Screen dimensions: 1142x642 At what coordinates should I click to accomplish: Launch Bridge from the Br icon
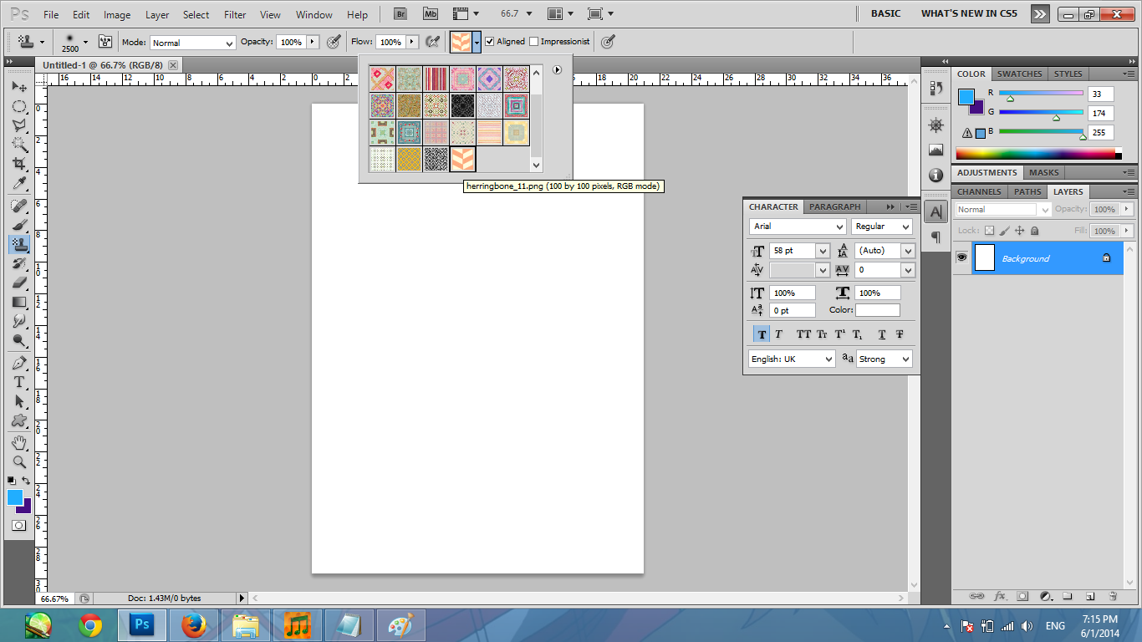(x=401, y=14)
